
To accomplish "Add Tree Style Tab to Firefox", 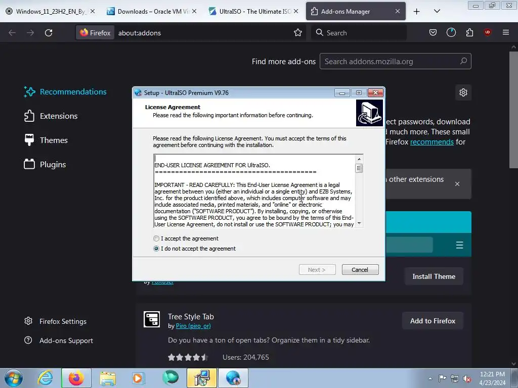I will pos(433,321).
